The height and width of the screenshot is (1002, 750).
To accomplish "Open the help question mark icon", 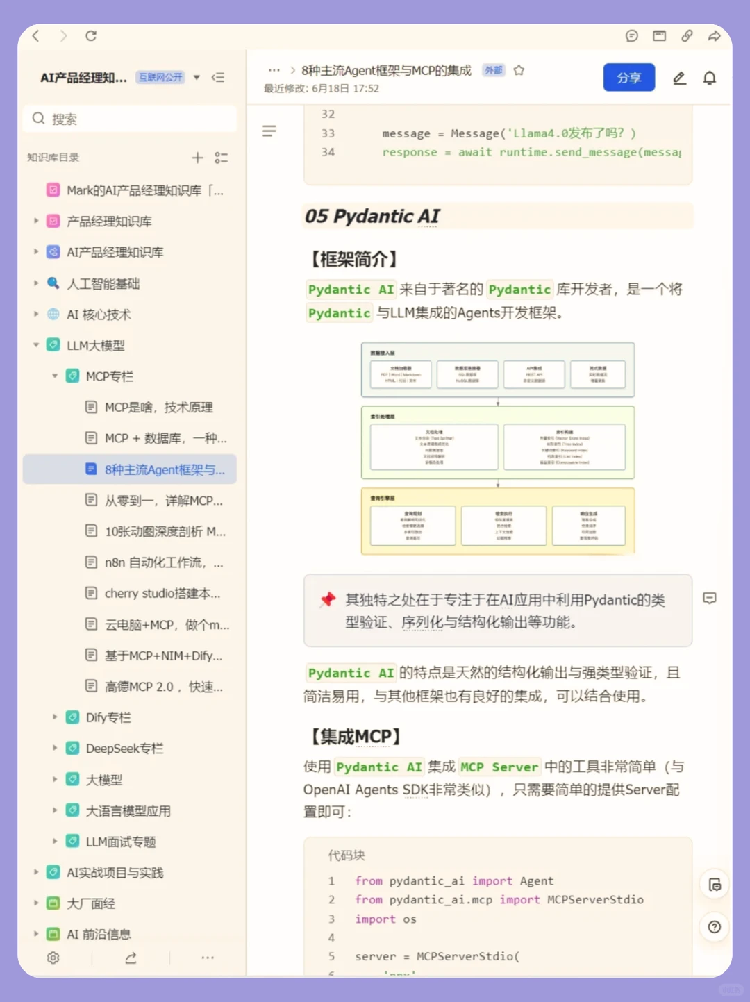I will (715, 926).
